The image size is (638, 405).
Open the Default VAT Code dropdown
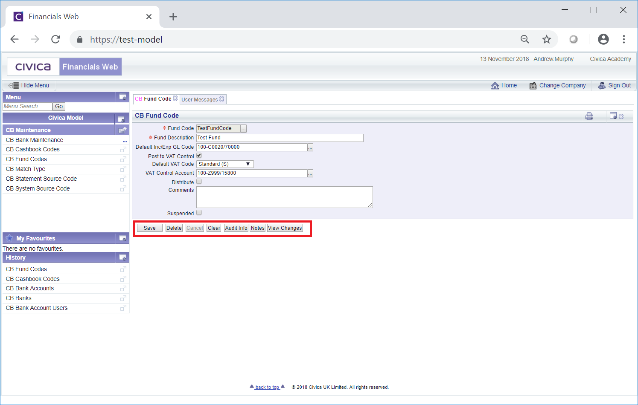click(225, 164)
